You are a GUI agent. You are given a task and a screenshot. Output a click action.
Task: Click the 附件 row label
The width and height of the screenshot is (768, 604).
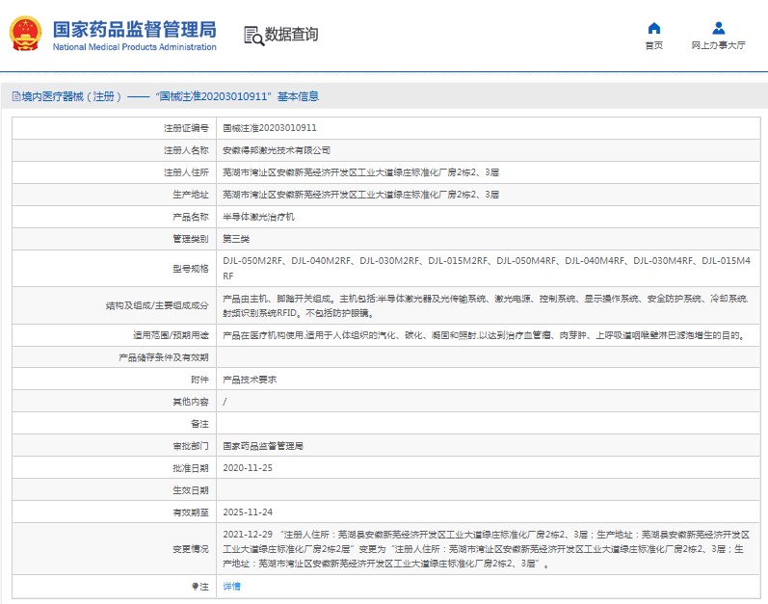tap(199, 380)
